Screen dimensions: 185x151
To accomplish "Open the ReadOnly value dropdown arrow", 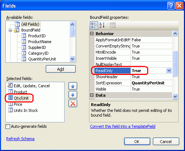I will click(169, 71).
